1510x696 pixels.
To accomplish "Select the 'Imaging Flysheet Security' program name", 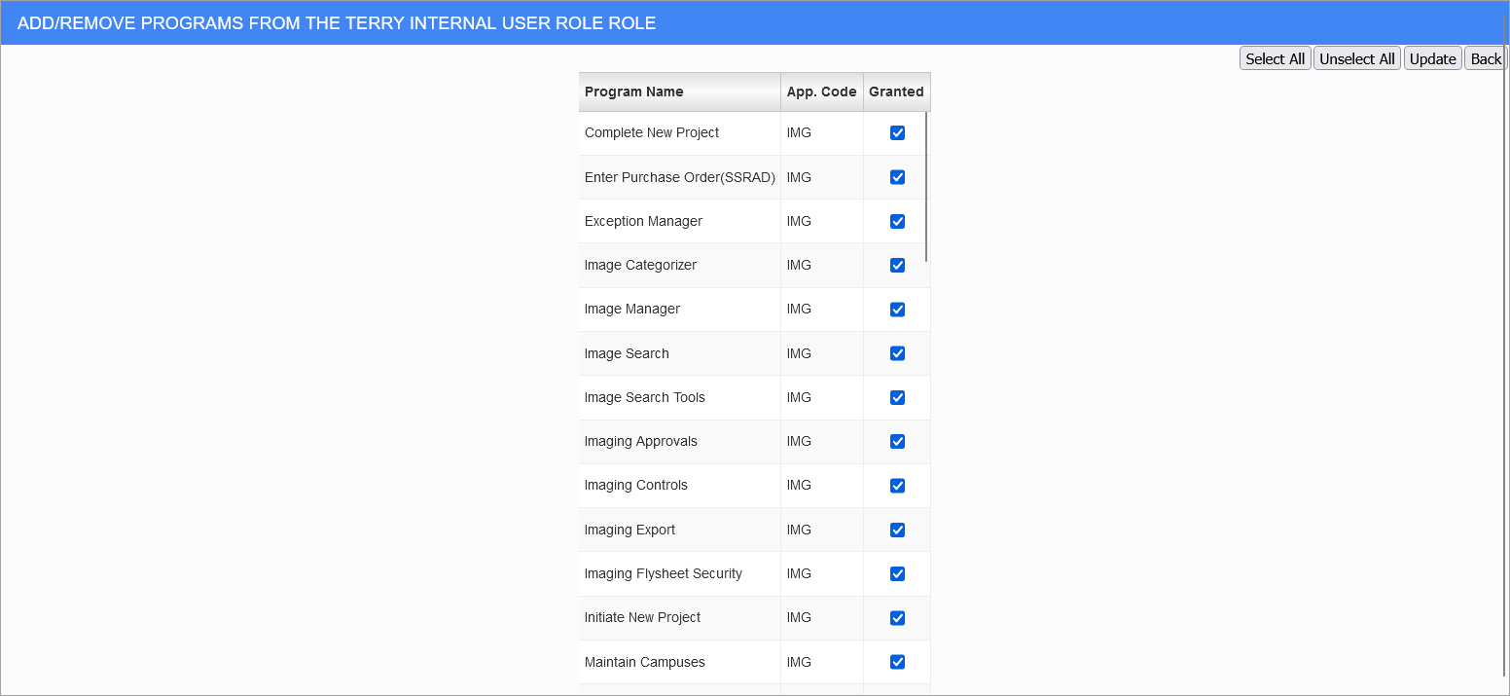I will pyautogui.click(x=664, y=573).
